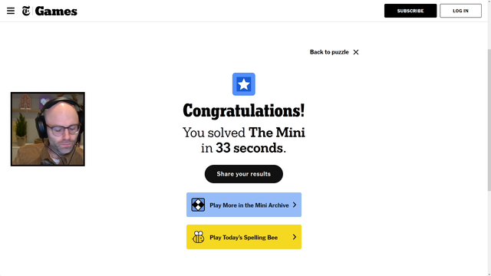
Task: Click the Log In button
Action: 460,11
